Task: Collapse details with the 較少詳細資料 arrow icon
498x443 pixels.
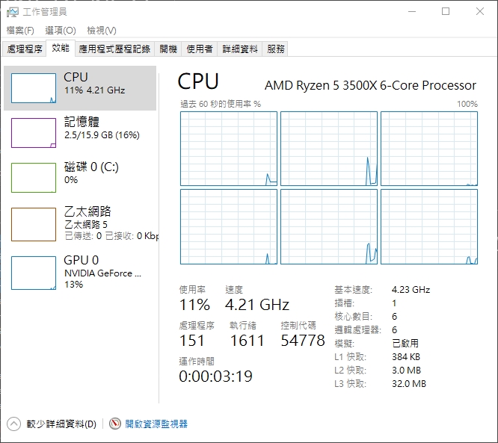Action: 13,424
